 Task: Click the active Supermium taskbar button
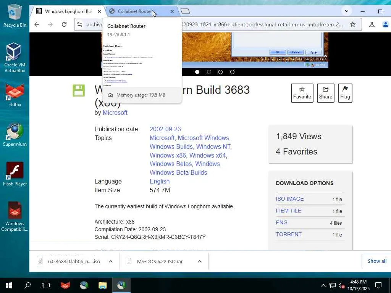tap(121, 285)
